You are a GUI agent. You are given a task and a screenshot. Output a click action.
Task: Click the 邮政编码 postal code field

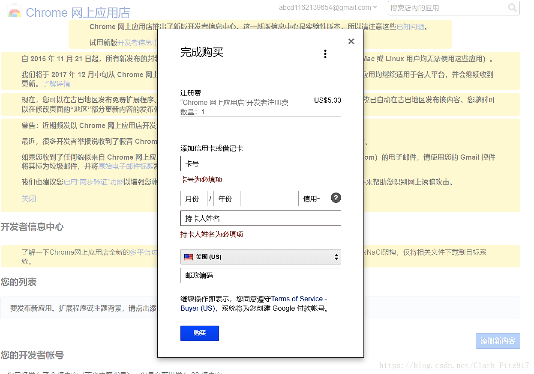(261, 276)
